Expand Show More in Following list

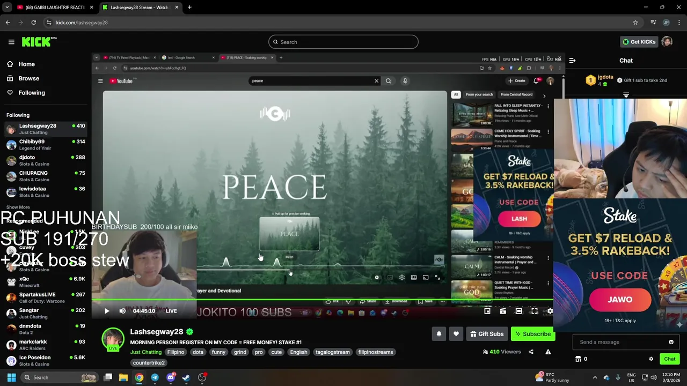coord(18,207)
